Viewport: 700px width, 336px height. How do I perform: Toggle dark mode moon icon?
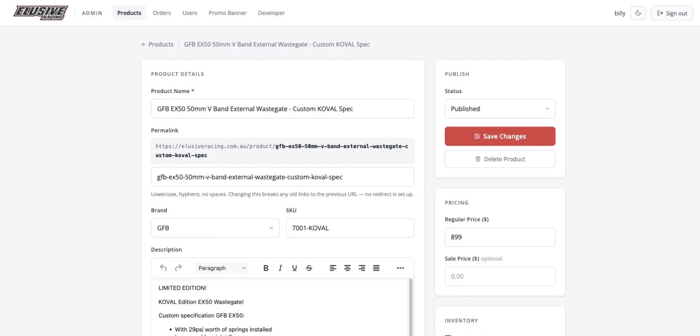(638, 13)
